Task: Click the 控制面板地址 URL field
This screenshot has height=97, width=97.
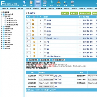Action: 46,87
